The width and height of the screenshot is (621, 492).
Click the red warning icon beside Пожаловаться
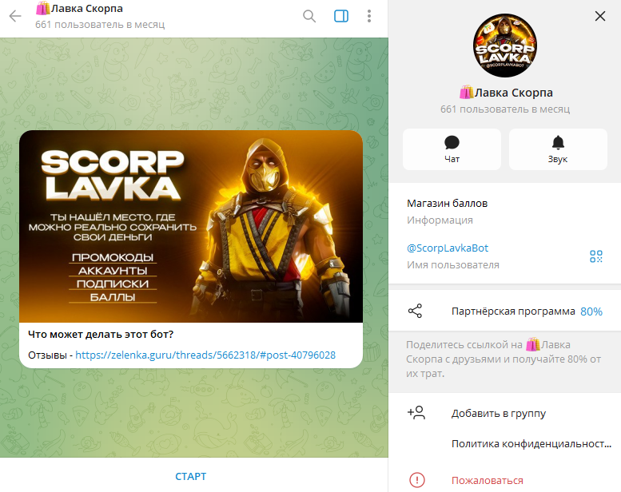(x=417, y=480)
